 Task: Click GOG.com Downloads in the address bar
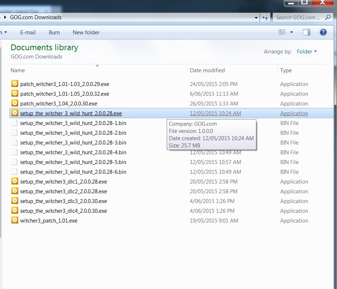(36, 17)
